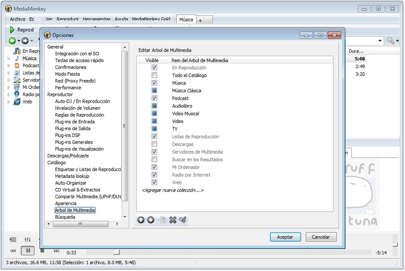
Task: Confirm options with Aceptar
Action: tap(285, 237)
